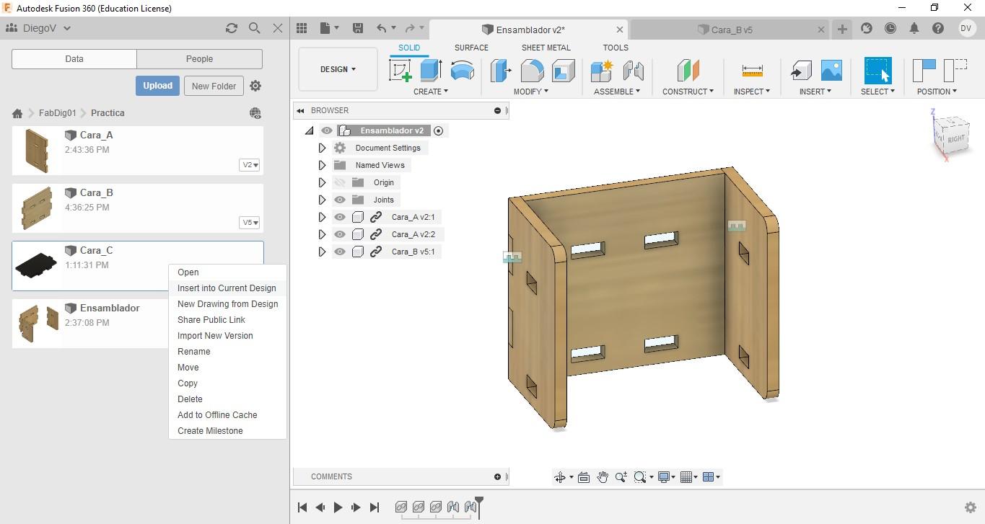Select Share Public Link menu entry

click(x=211, y=320)
